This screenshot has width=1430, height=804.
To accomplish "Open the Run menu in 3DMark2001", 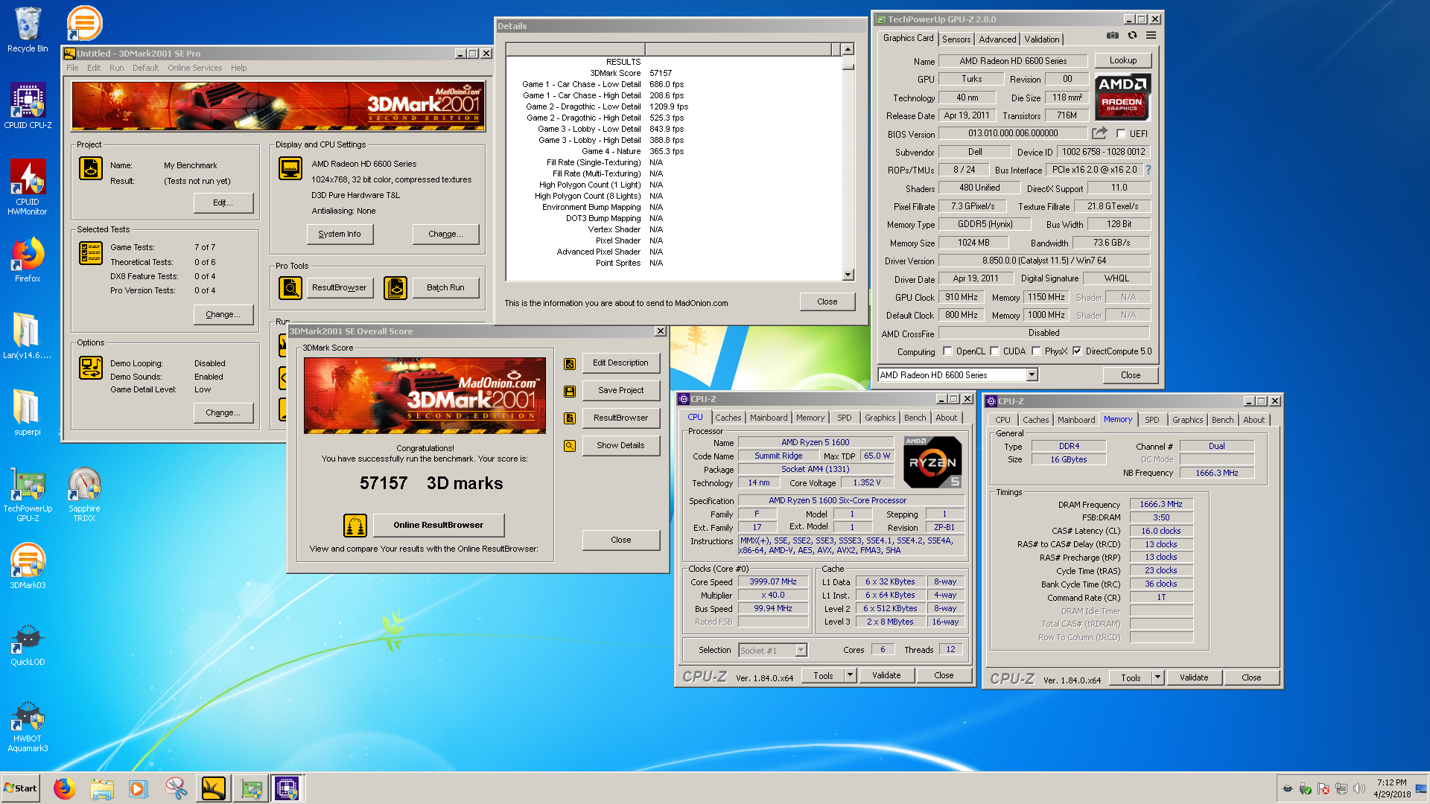I will [x=116, y=68].
